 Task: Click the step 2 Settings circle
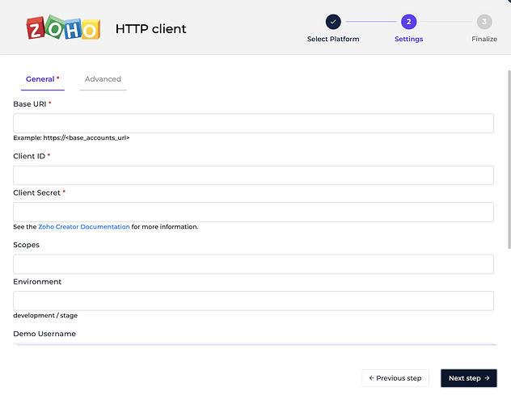408,22
